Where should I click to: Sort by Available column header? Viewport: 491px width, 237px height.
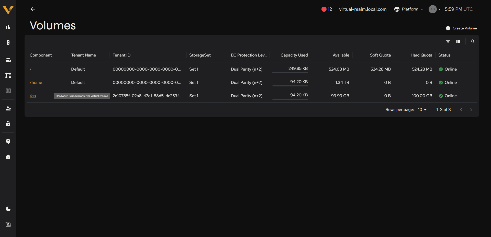point(341,55)
